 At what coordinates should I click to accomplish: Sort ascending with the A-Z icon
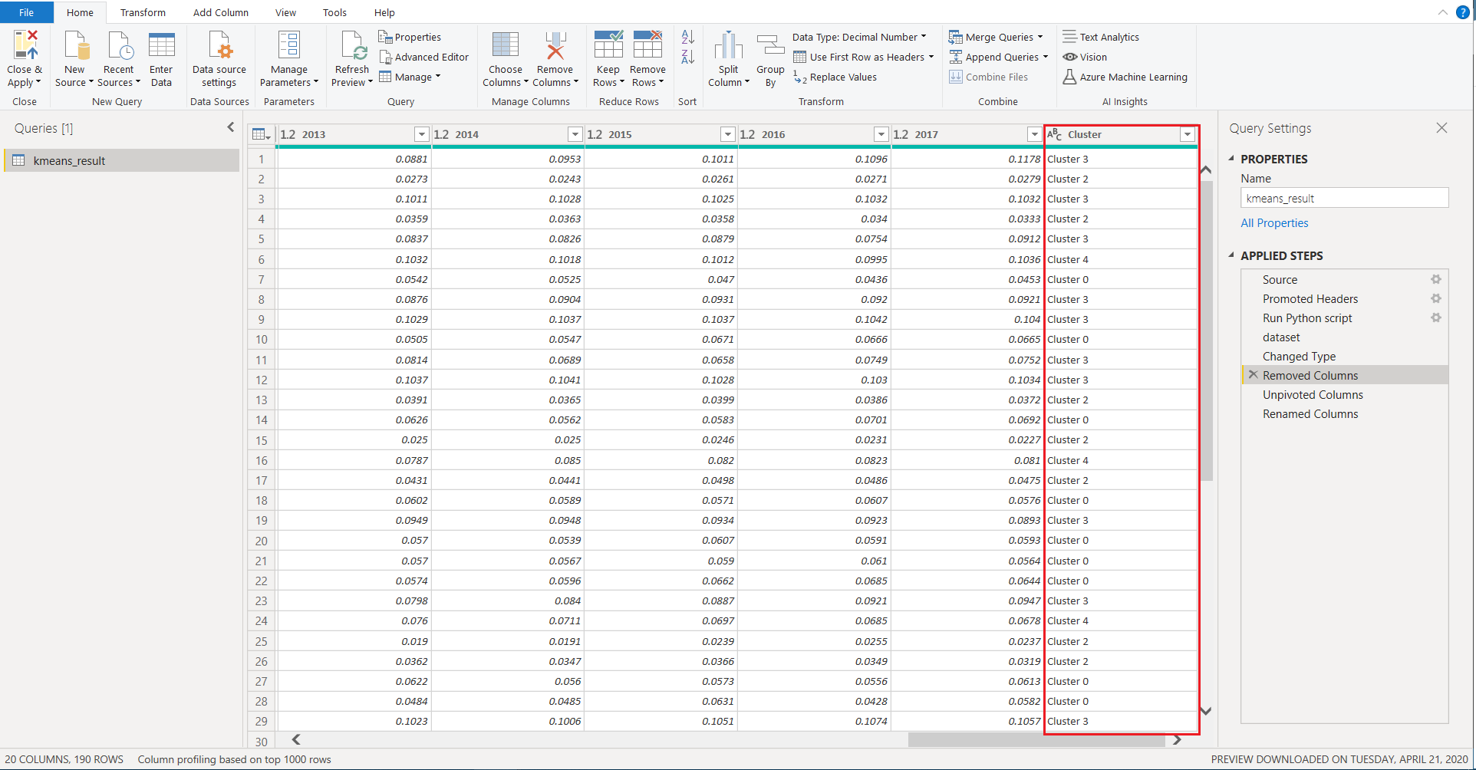point(687,37)
